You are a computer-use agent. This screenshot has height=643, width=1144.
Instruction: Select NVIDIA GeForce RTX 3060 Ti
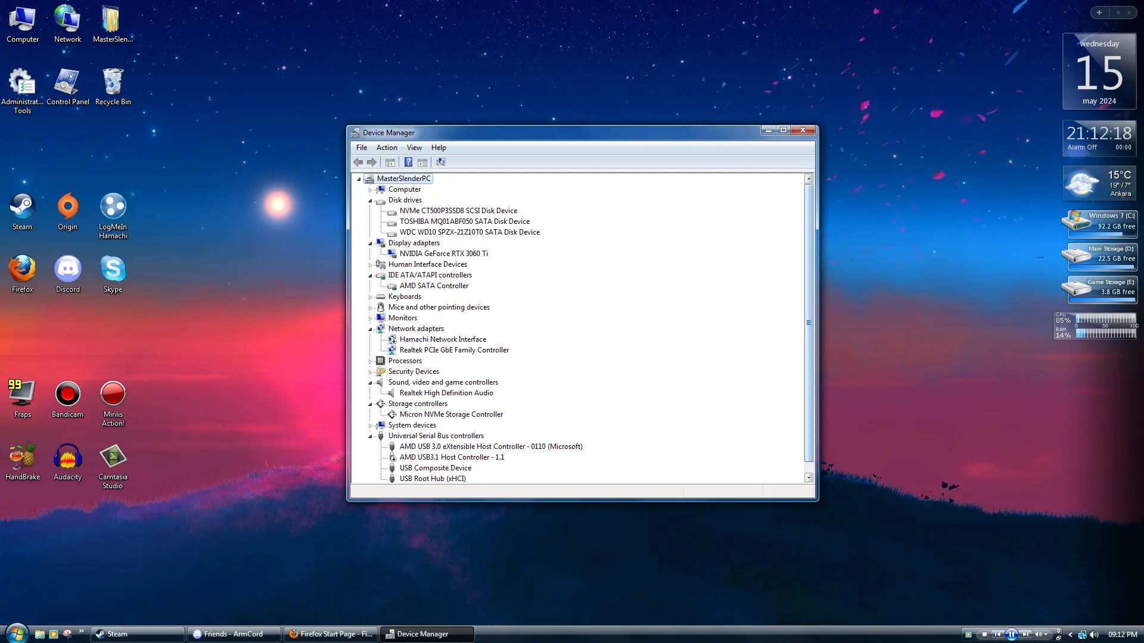443,254
